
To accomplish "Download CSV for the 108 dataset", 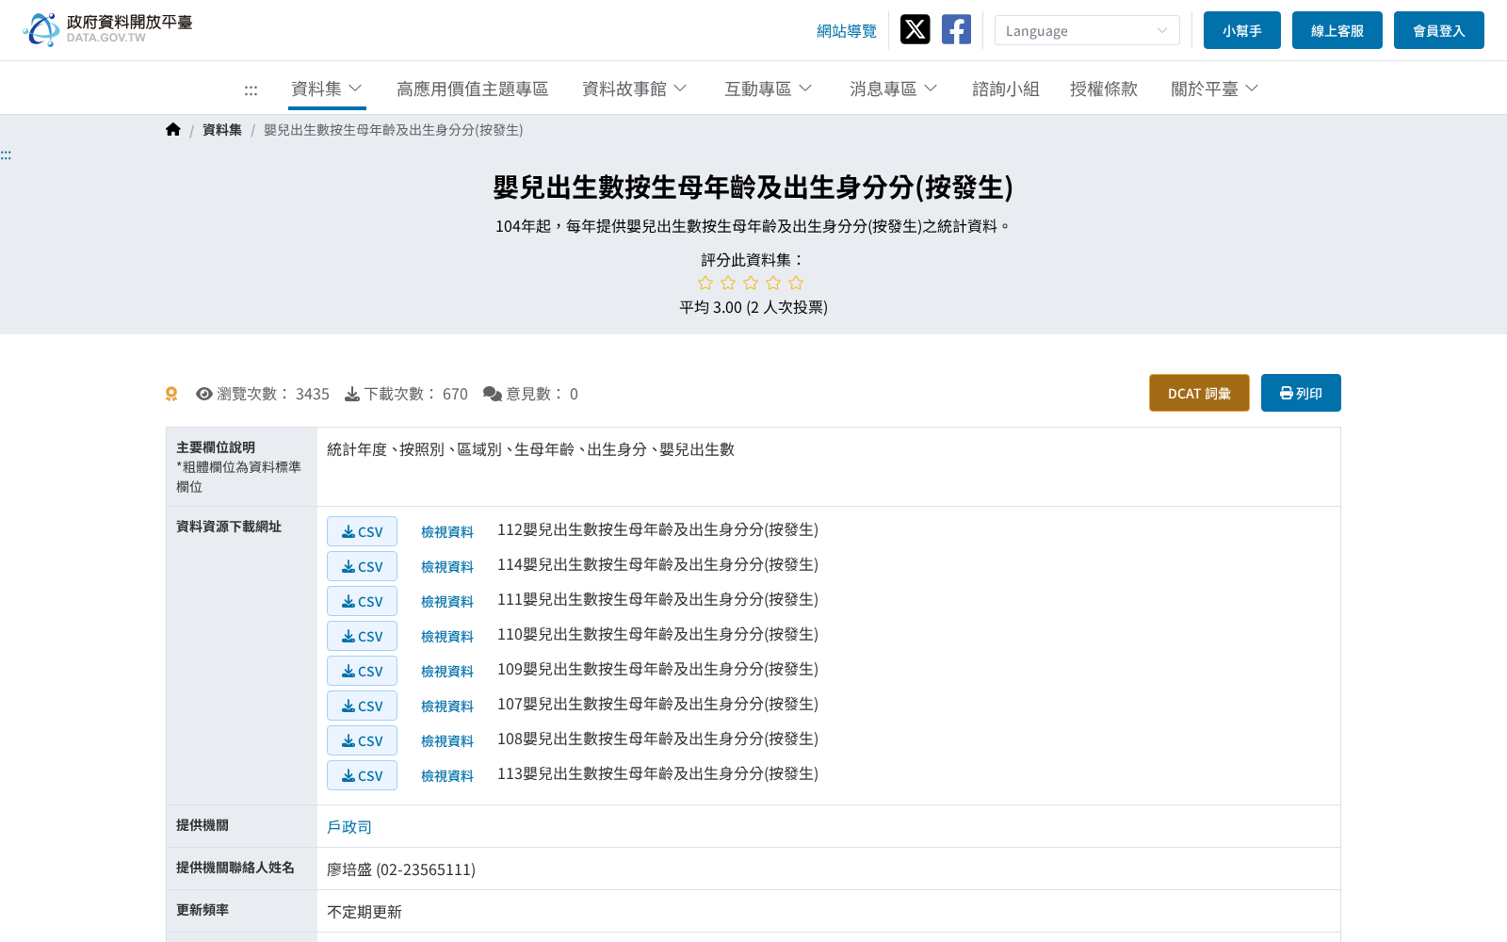I will coord(362,740).
